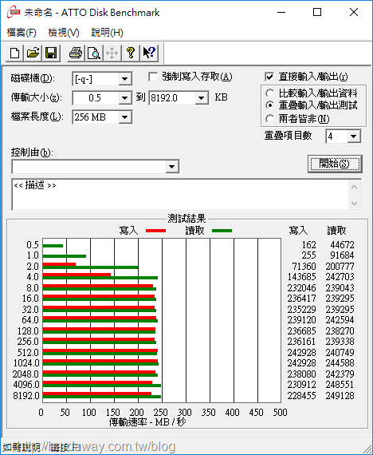This screenshot has width=373, height=455.
Task: Click into the 描述 description text box
Action: coord(179,195)
